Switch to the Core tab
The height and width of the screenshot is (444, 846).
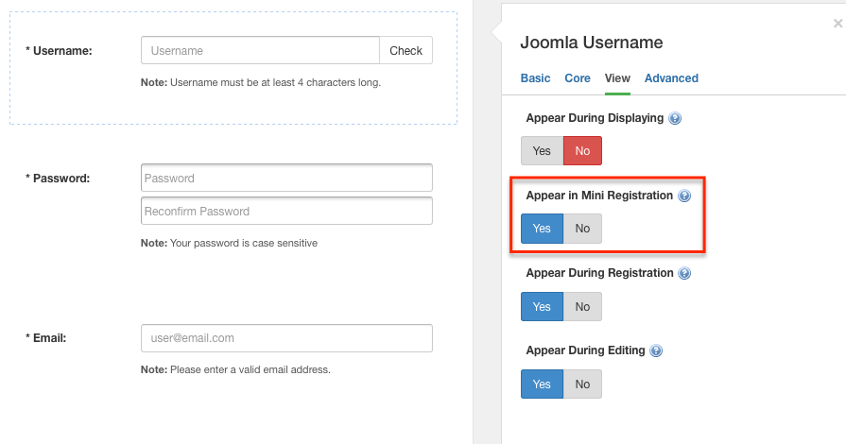[578, 78]
